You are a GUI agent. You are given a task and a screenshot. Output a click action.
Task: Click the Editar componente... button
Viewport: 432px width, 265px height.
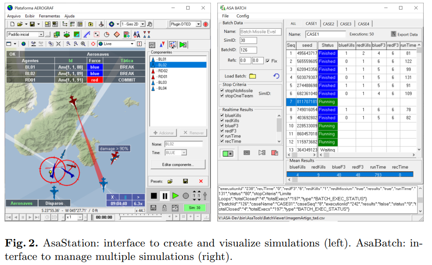point(178,164)
